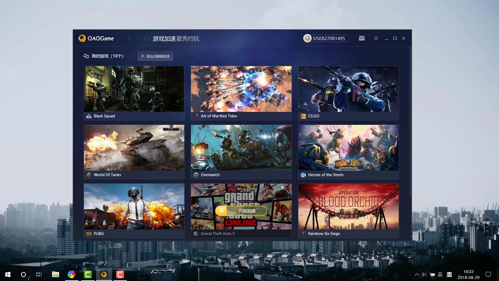This screenshot has height=281, width=499.
Task: Click the 'Black Squad' label
Action: pos(104,116)
